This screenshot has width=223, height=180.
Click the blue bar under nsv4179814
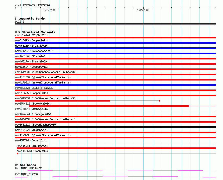coord(115,85)
